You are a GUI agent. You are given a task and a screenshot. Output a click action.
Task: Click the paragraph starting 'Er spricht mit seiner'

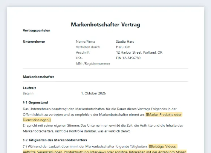103,128
